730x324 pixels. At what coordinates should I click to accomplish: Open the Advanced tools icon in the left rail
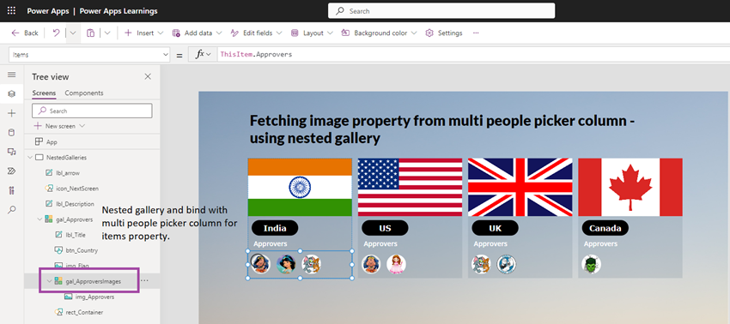click(12, 190)
